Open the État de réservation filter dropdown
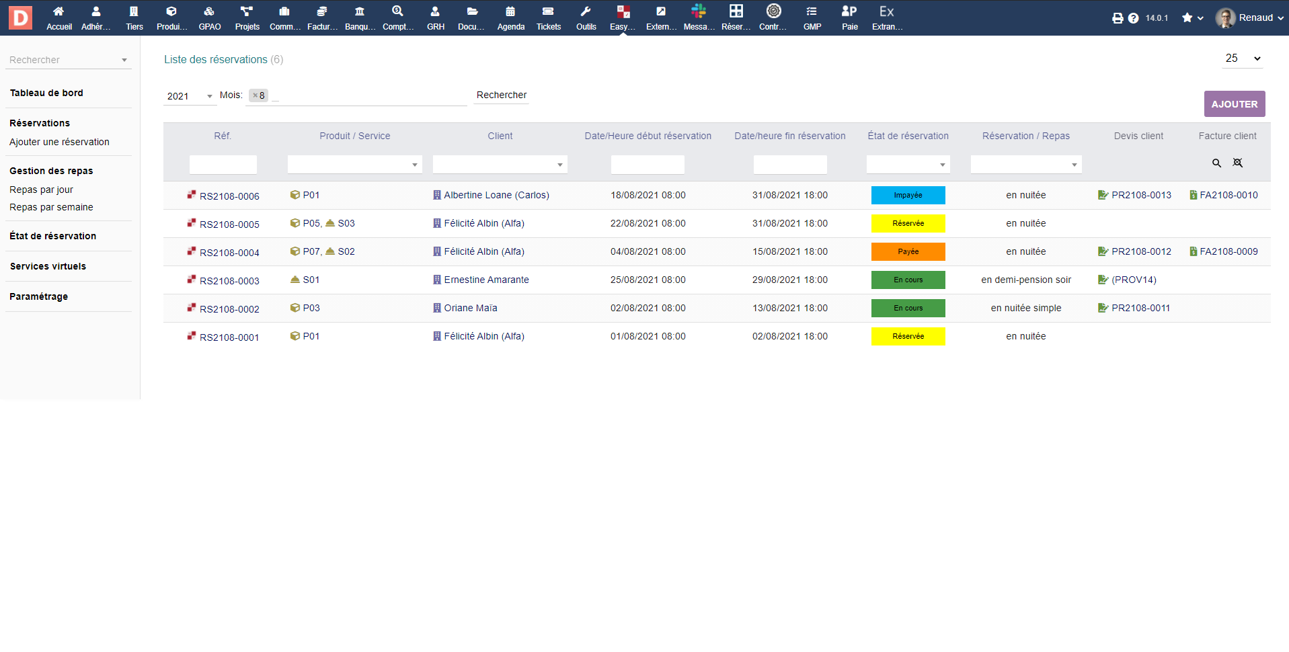Image resolution: width=1289 pixels, height=652 pixels. coord(908,165)
